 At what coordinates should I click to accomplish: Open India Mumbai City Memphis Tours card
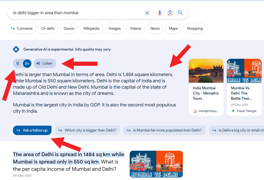point(206,87)
